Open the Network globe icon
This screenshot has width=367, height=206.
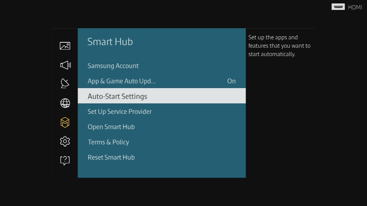coord(65,103)
